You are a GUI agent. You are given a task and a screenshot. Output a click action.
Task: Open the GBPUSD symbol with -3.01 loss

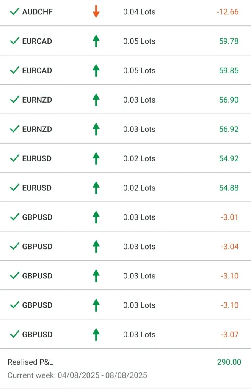click(37, 217)
